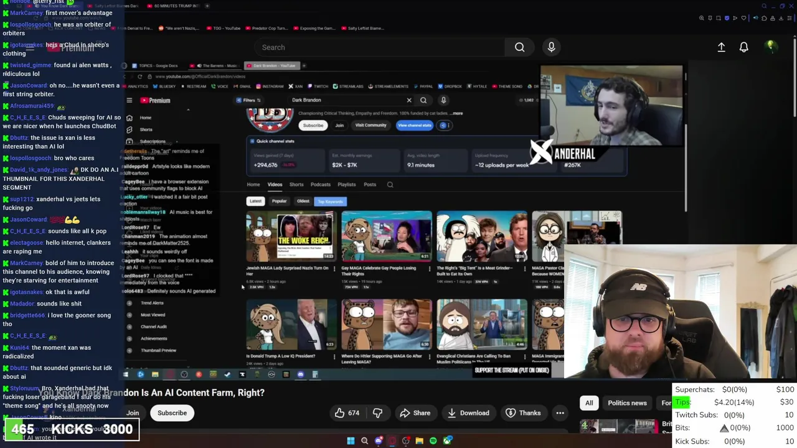Open options menu for Big Tent Meat Grinder video

(x=524, y=269)
